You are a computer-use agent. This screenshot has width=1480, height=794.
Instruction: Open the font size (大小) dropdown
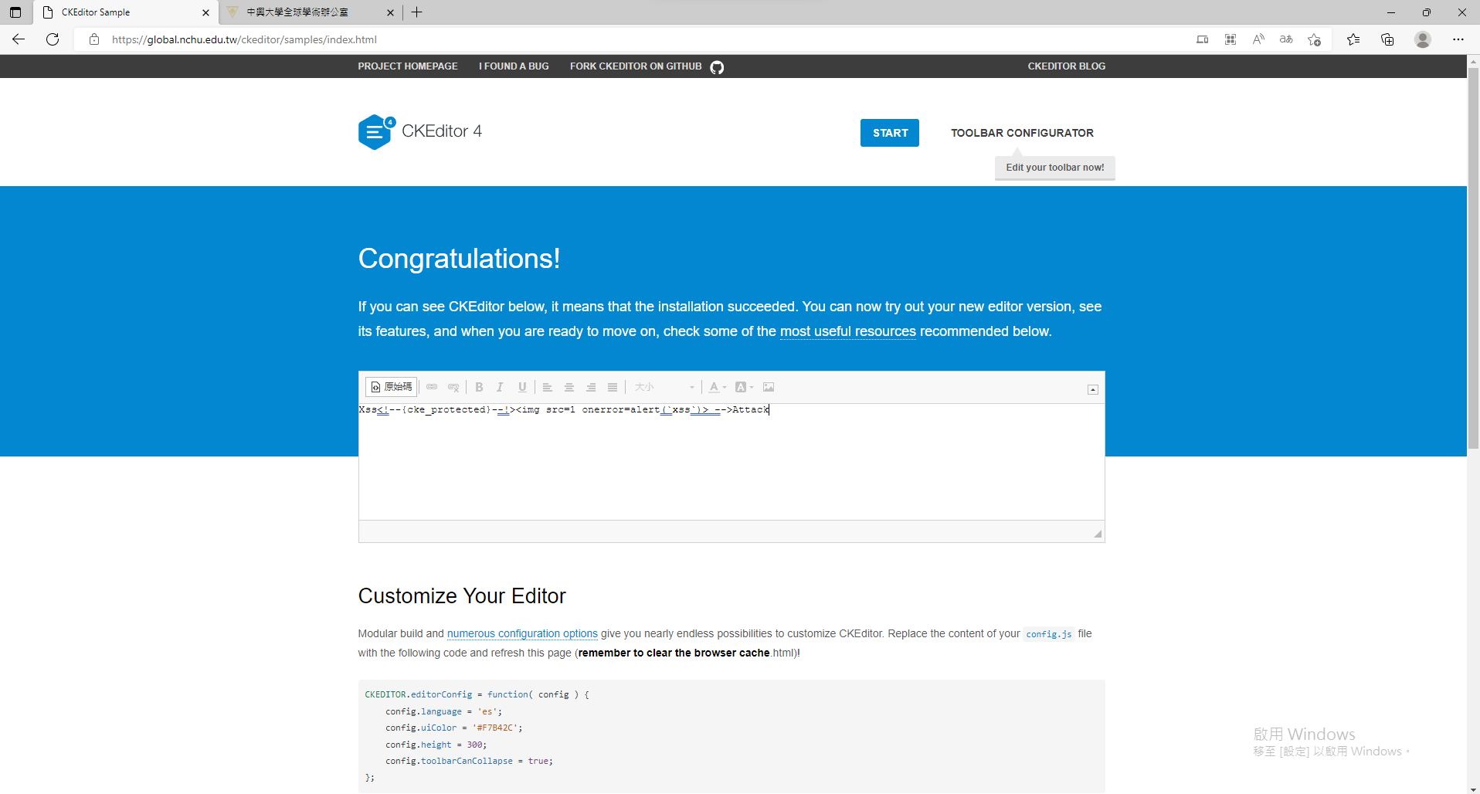pyautogui.click(x=664, y=387)
